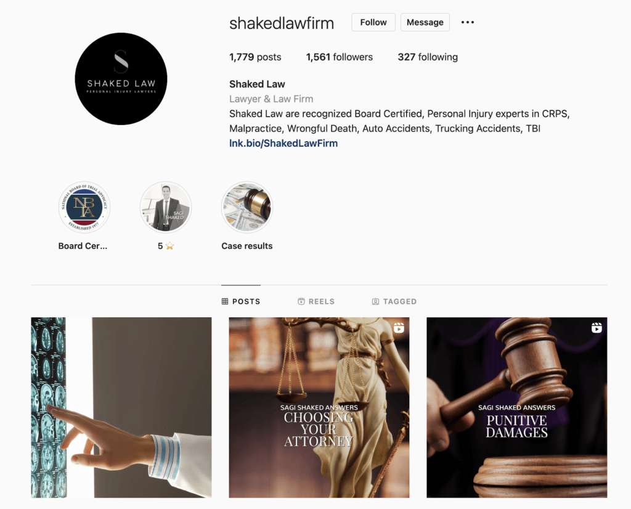This screenshot has height=509, width=631.
Task: Switch to the TAGGED tab
Action: 394,301
